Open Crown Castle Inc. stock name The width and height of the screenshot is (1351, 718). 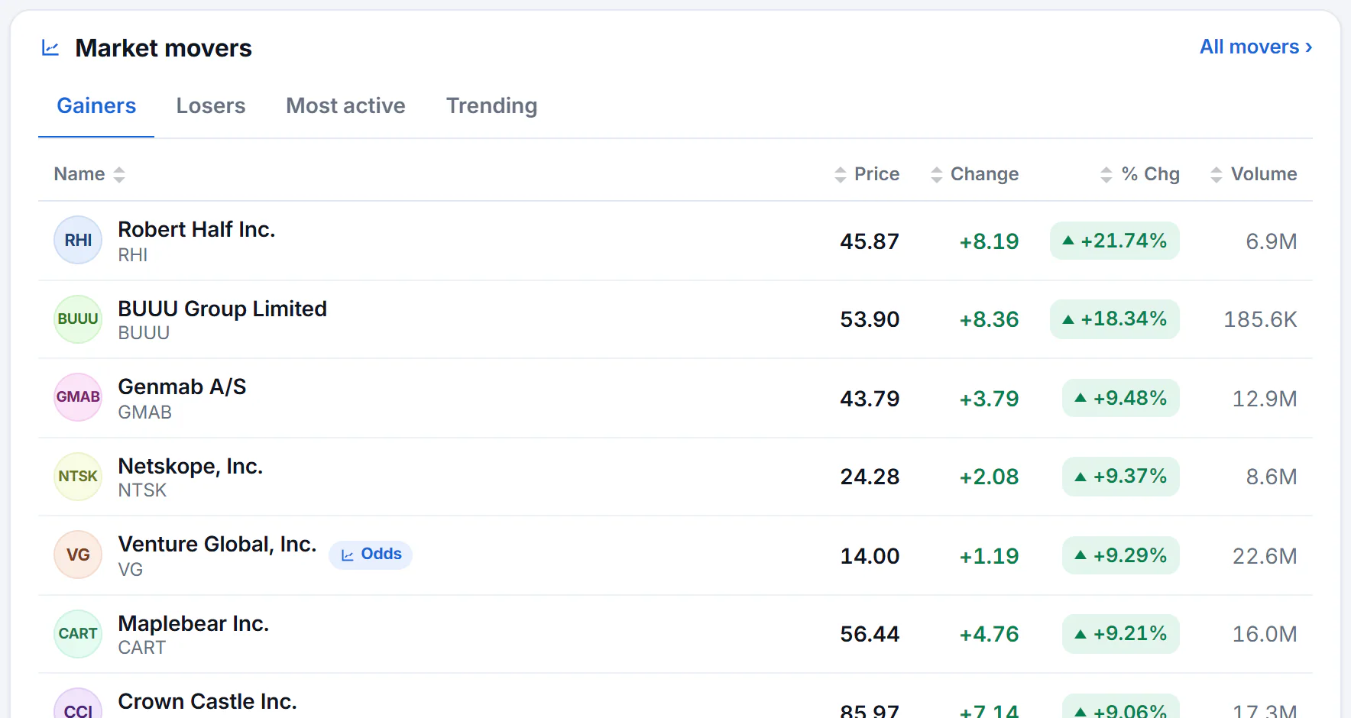pyautogui.click(x=207, y=701)
